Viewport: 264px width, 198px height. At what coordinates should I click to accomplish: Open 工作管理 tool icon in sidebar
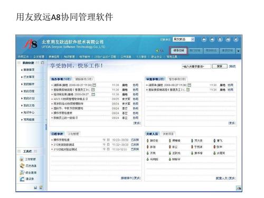[22, 159]
